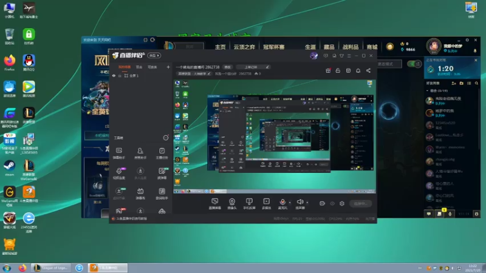
Task: Cancel the 1:20 queue timer with X
Action: pyautogui.click(x=476, y=60)
